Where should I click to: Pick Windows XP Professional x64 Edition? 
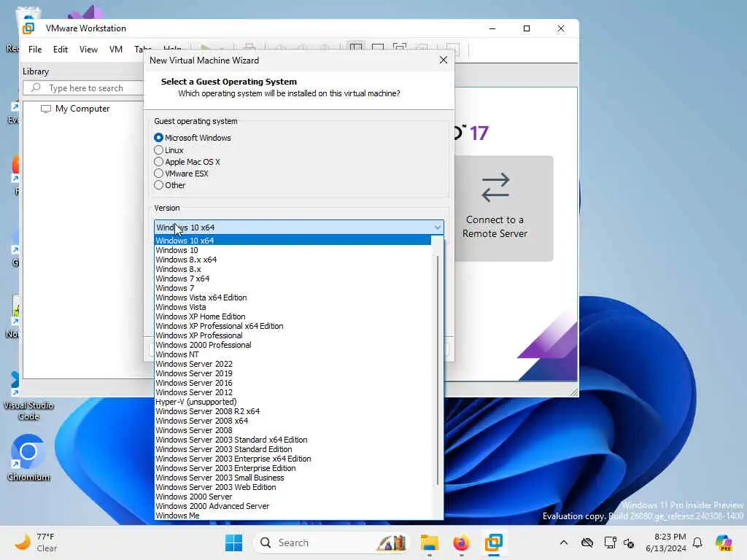pos(293,326)
